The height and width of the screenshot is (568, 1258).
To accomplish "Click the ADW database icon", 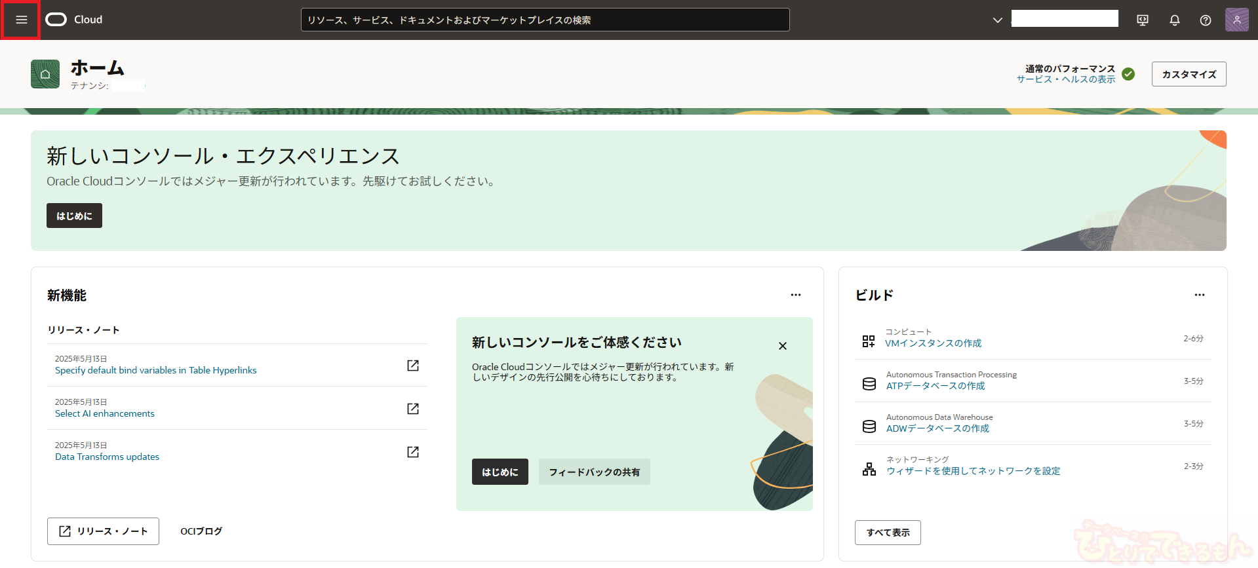I will [x=869, y=426].
